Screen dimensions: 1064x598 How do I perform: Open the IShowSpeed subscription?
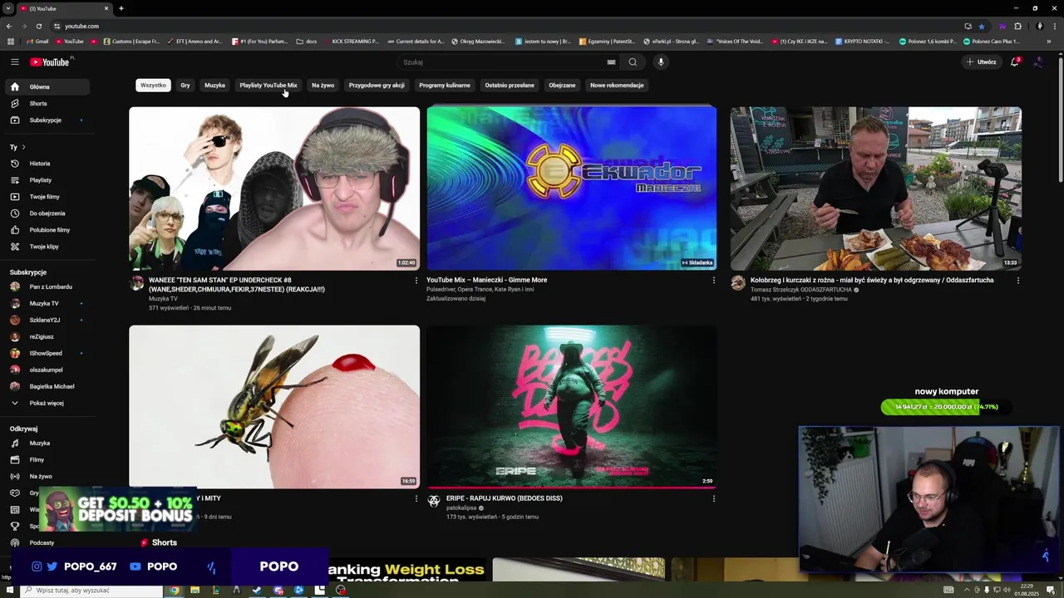[x=47, y=353]
